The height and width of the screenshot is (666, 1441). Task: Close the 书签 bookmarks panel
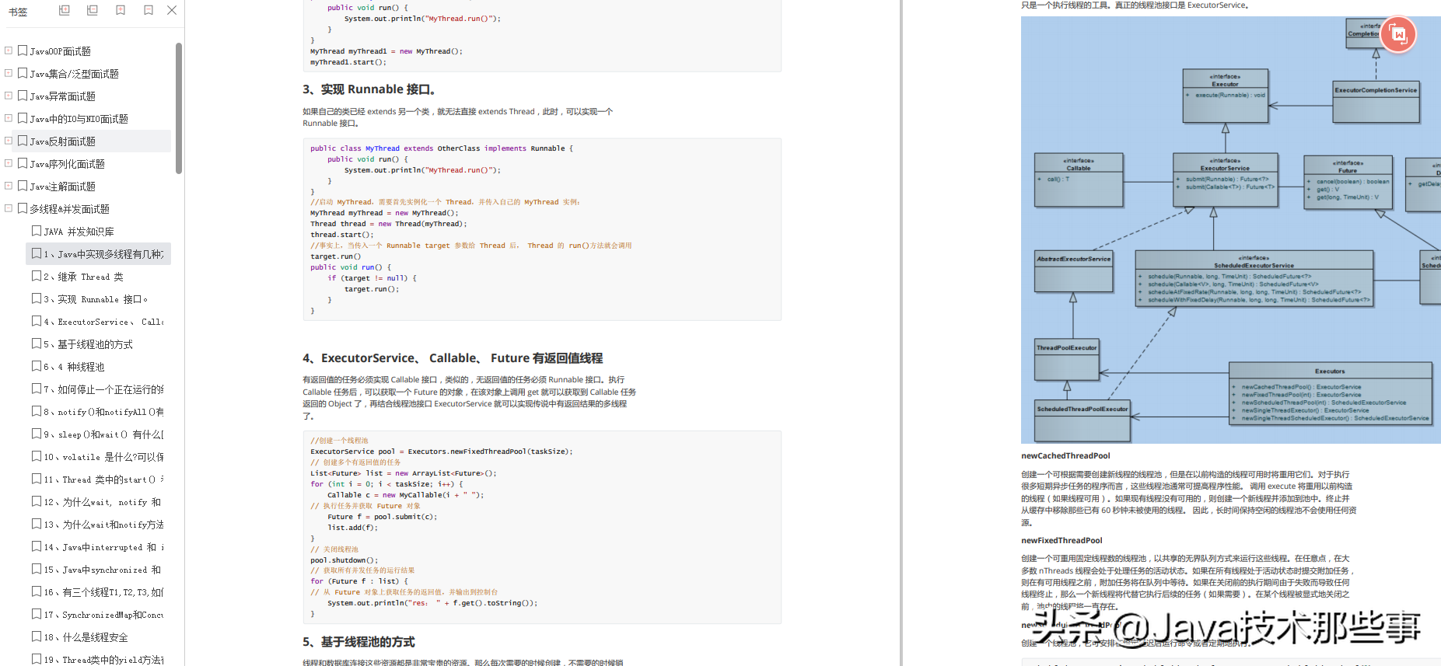pos(172,10)
